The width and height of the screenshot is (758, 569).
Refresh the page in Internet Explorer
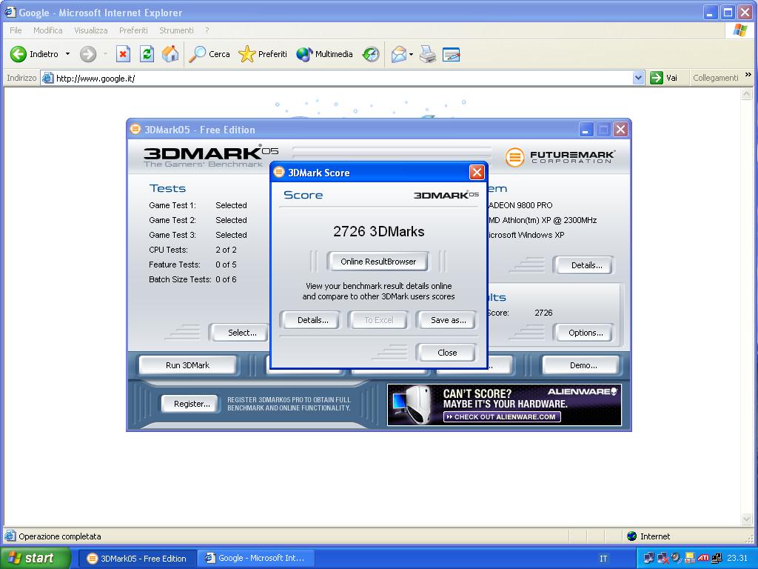[147, 54]
